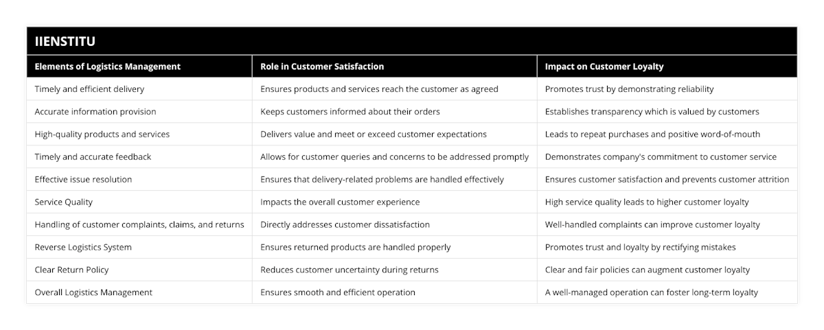Select 'Handling of customer complaints, claims, and returns'
The image size is (824, 330).
click(139, 224)
